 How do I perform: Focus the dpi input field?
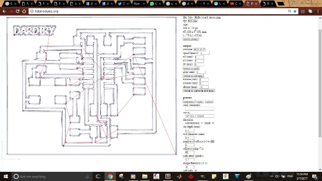pos(193,21)
